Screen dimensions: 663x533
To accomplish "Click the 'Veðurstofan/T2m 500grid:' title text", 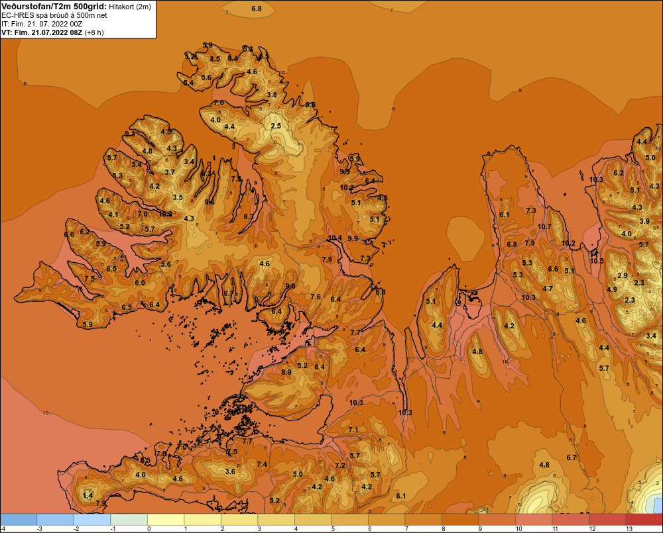I will pos(54,7).
